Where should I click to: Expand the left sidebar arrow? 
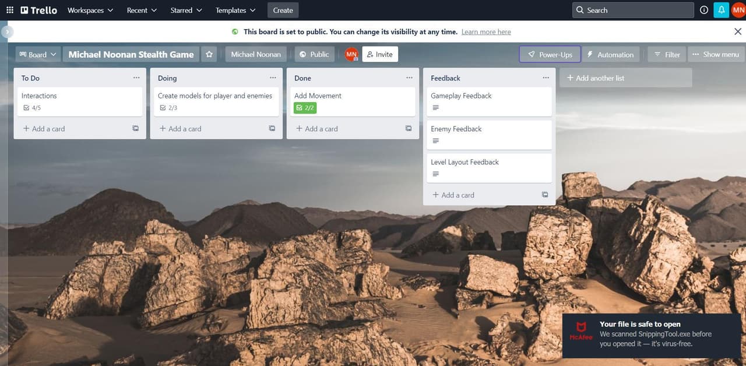point(7,32)
